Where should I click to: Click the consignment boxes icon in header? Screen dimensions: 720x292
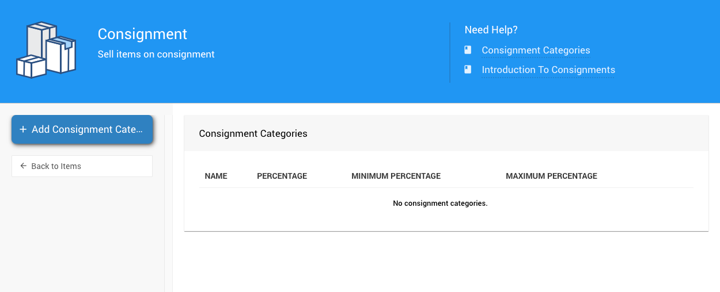46,50
